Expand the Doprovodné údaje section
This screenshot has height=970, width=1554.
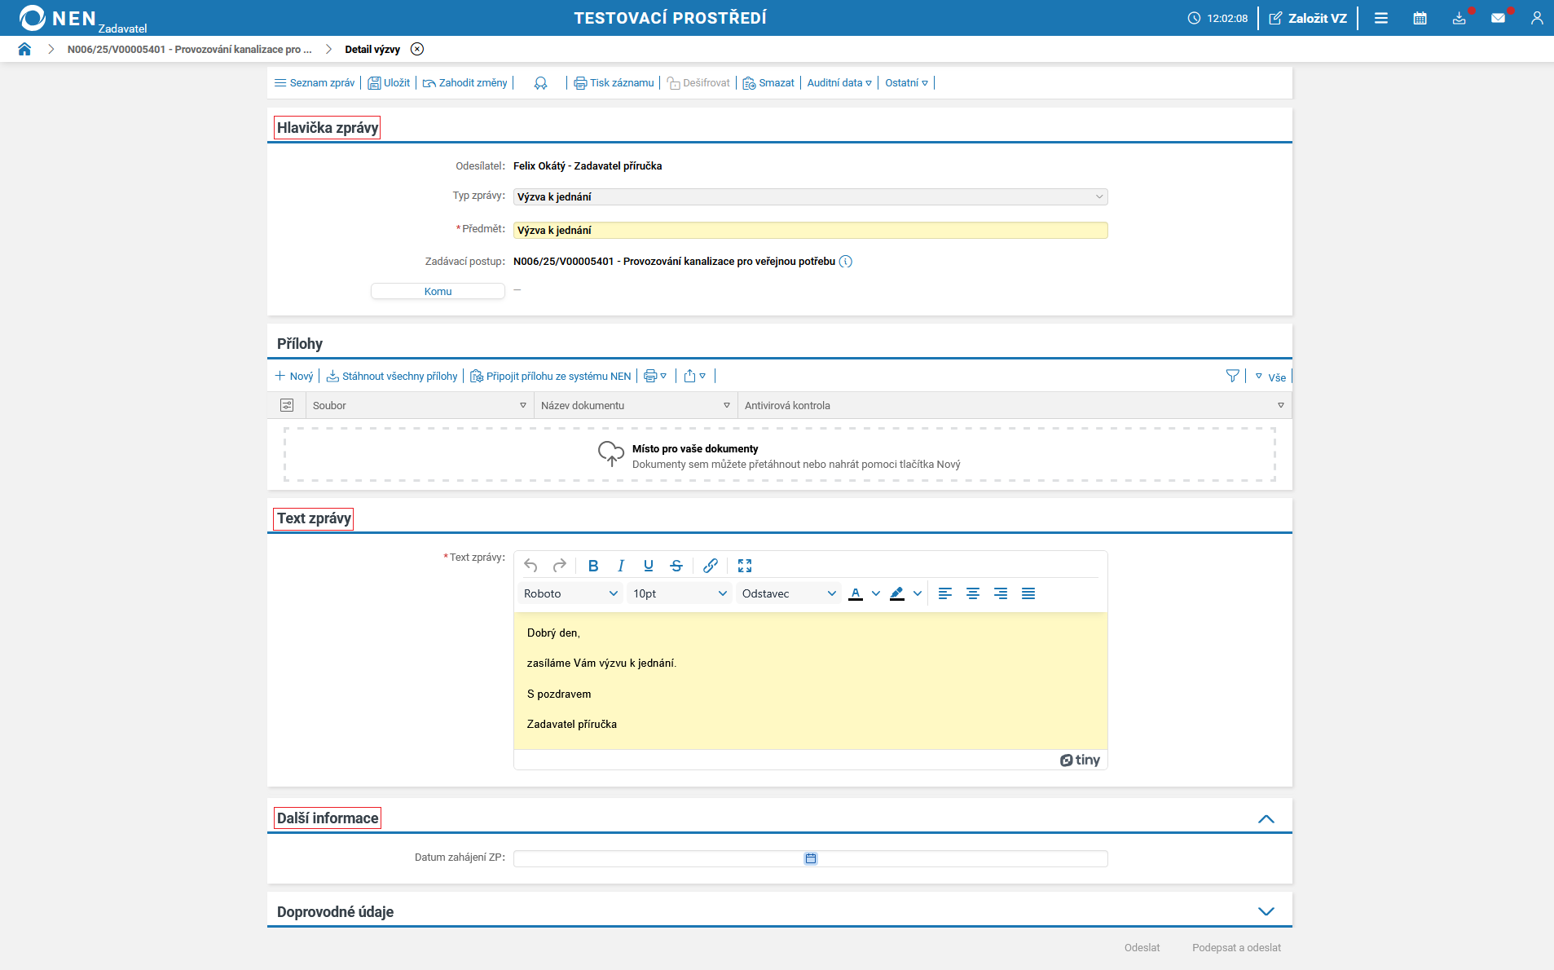tap(1266, 911)
